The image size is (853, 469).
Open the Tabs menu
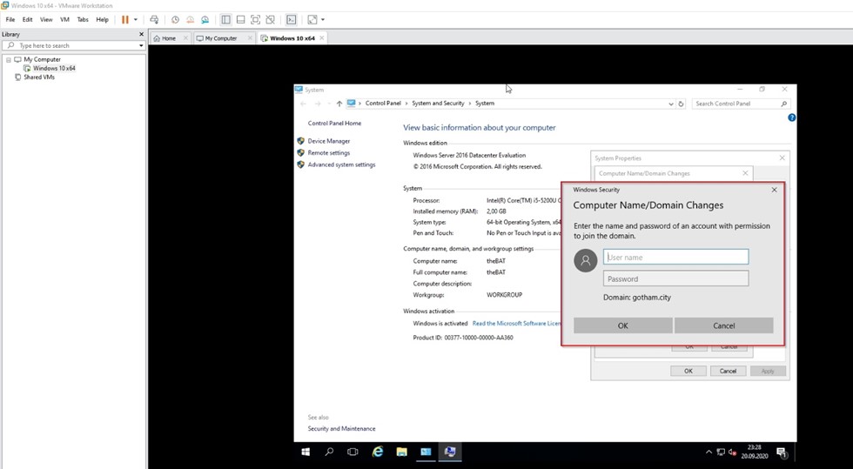click(83, 20)
